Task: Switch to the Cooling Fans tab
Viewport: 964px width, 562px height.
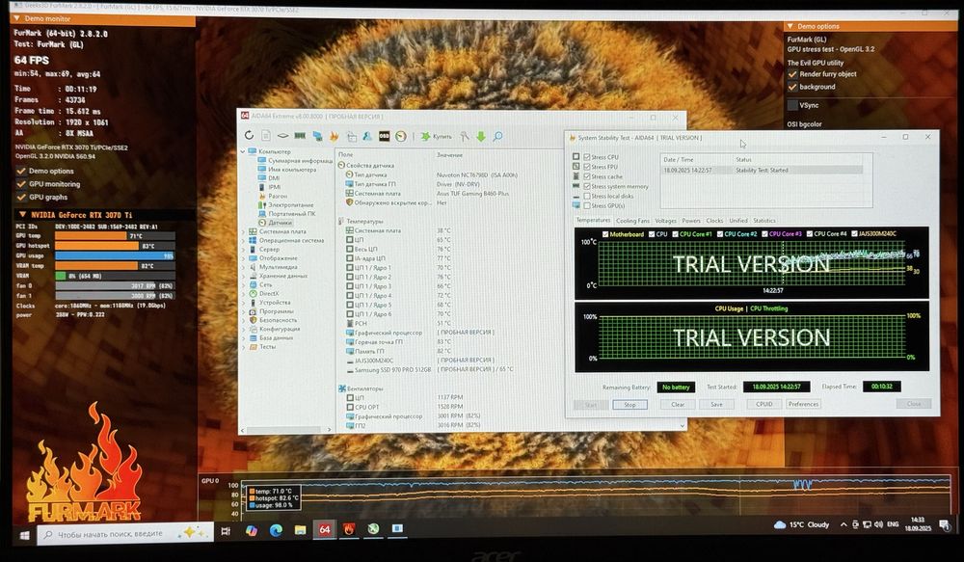Action: pos(632,221)
